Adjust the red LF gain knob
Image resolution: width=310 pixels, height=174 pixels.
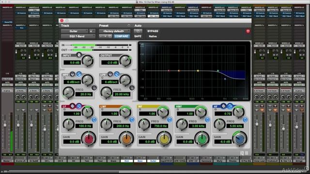[89, 139]
